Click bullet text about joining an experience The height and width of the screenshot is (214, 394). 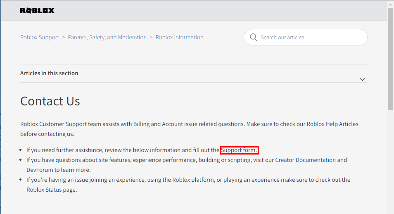(188, 180)
